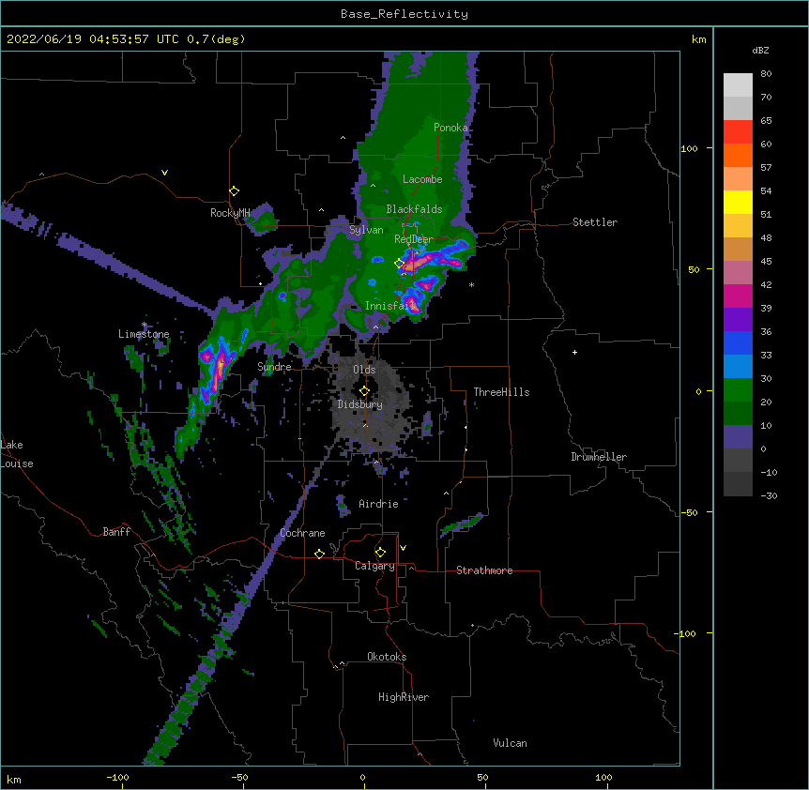Screen dimensions: 809x790
Task: Click the white 80 dBZ legend swatch
Action: point(738,85)
